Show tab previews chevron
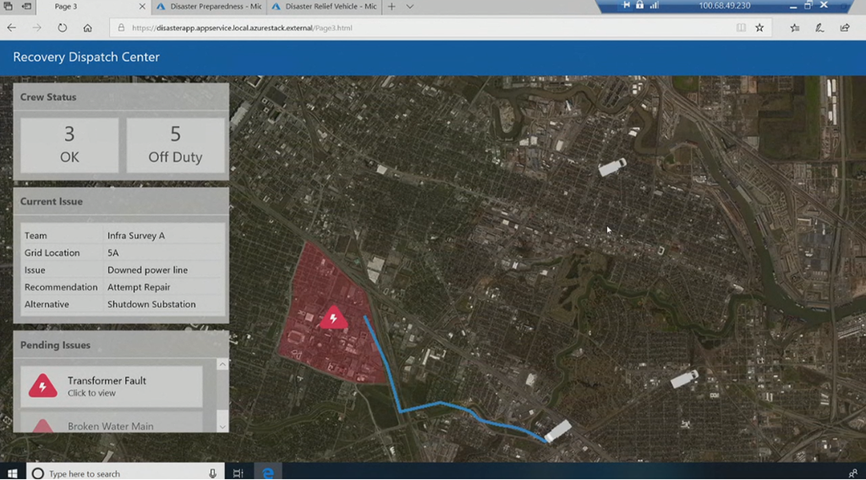Screen dimensions: 866x480 410,7
